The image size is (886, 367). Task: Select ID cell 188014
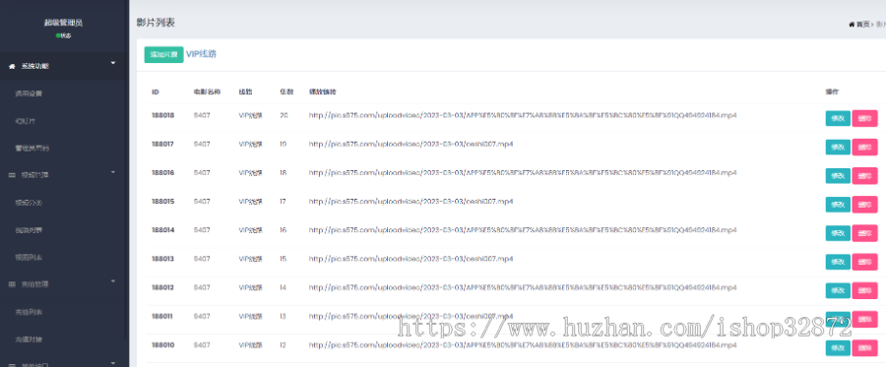[x=162, y=230]
